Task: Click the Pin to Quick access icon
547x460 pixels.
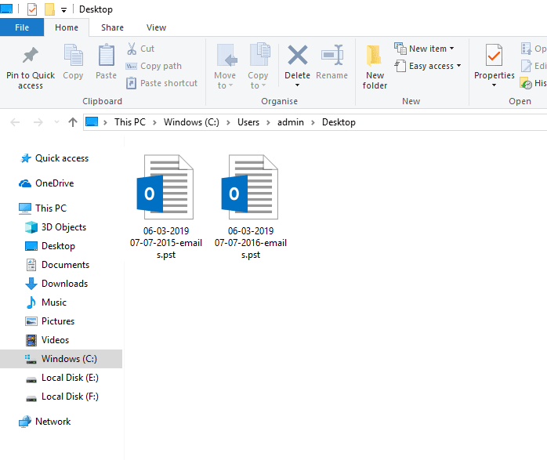Action: 31,55
